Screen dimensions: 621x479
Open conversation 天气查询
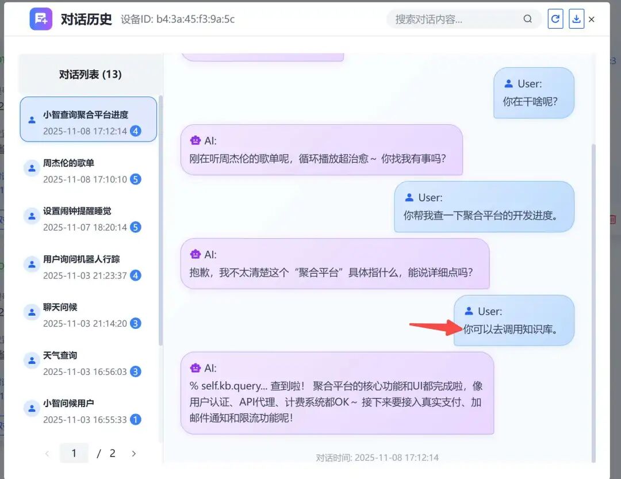(x=89, y=363)
